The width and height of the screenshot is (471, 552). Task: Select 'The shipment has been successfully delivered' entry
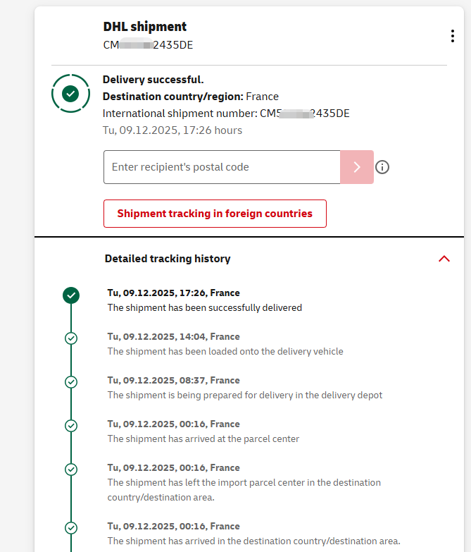(204, 307)
